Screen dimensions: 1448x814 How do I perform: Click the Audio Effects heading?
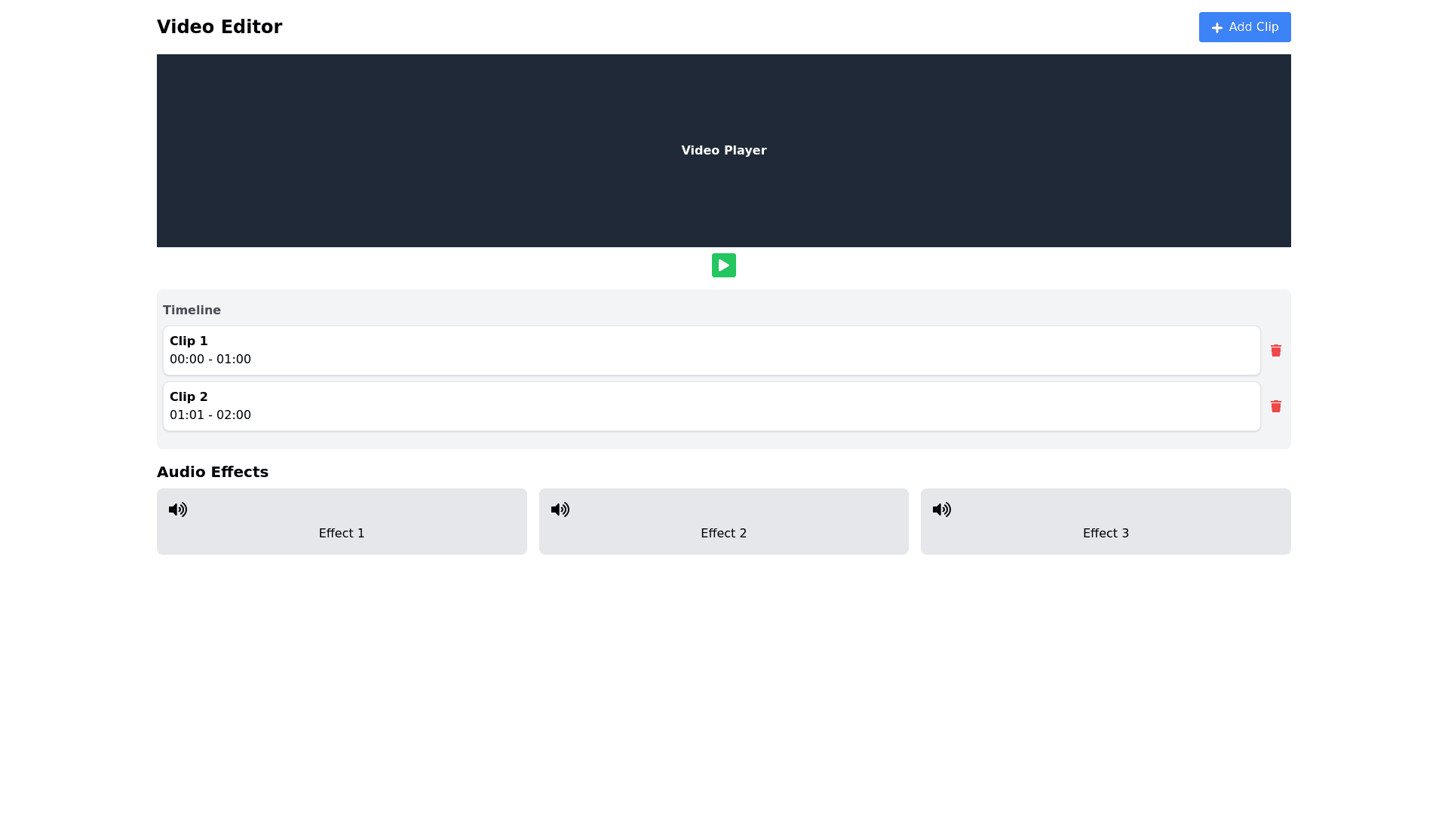[x=213, y=472]
